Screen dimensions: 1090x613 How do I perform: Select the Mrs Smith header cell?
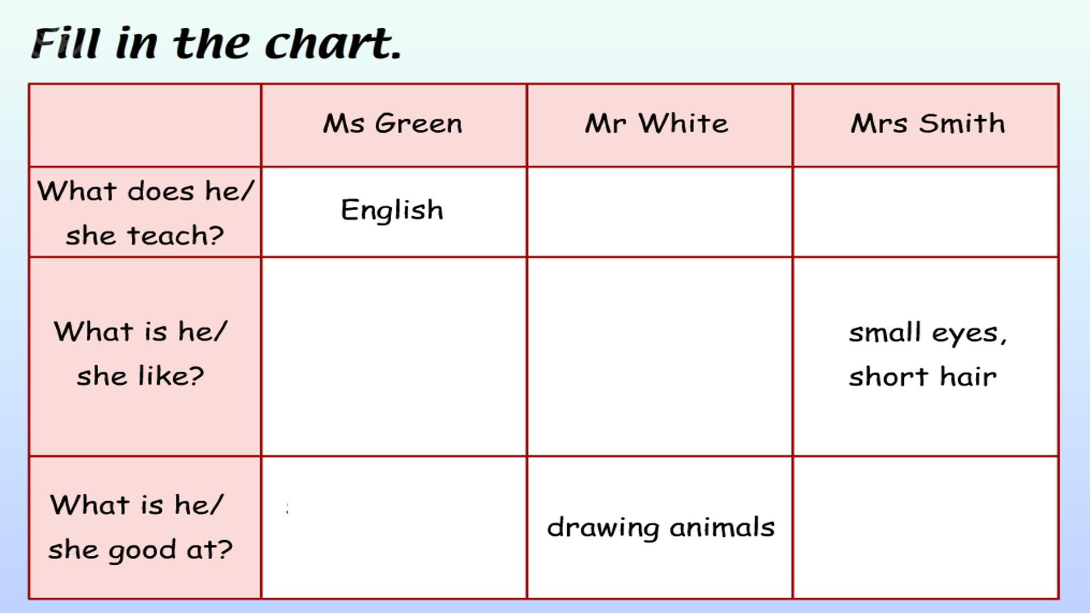[926, 125]
